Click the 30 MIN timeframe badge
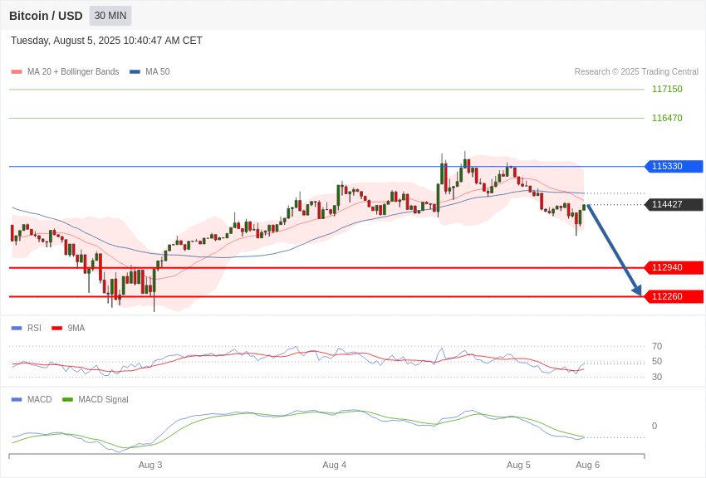 110,16
